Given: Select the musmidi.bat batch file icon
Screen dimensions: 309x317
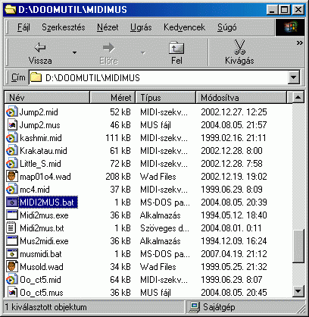Looking at the screenshot, I should (12, 253).
